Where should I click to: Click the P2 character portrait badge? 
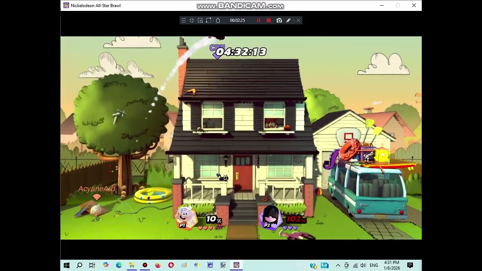pyautogui.click(x=270, y=218)
